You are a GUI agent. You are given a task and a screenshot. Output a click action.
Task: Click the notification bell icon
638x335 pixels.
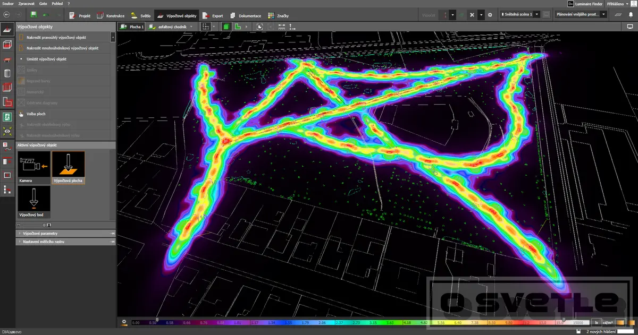coord(631,15)
